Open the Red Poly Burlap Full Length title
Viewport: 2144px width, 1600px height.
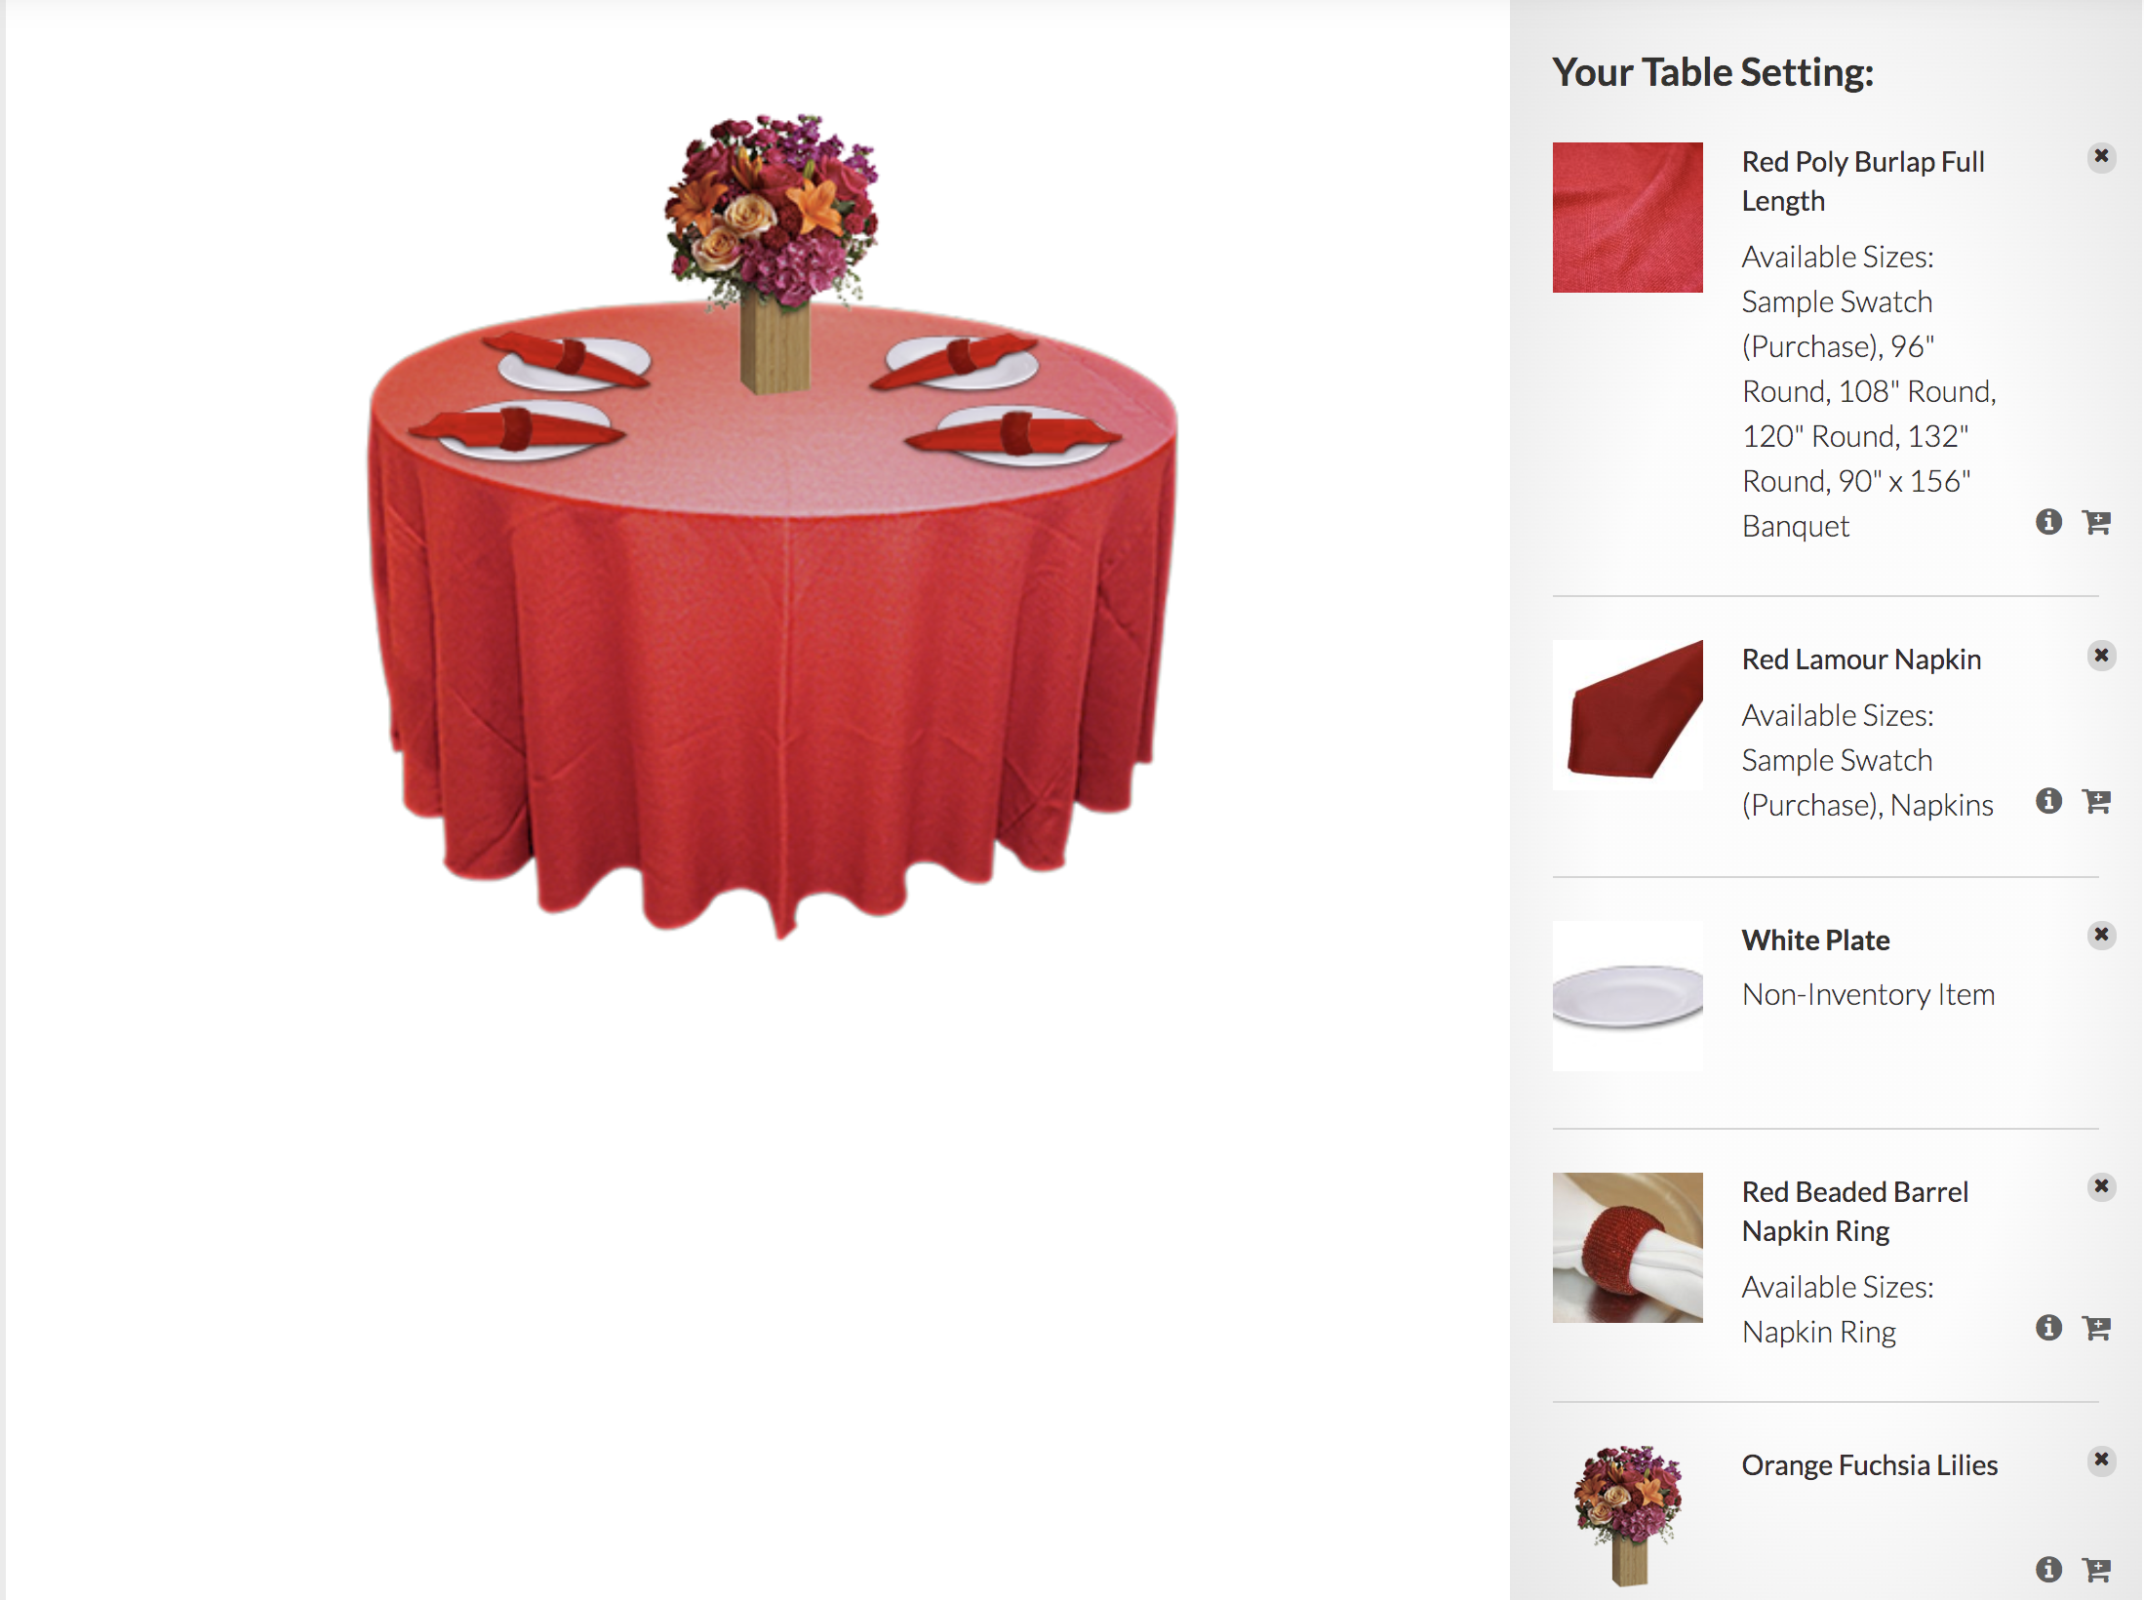pos(1863,181)
